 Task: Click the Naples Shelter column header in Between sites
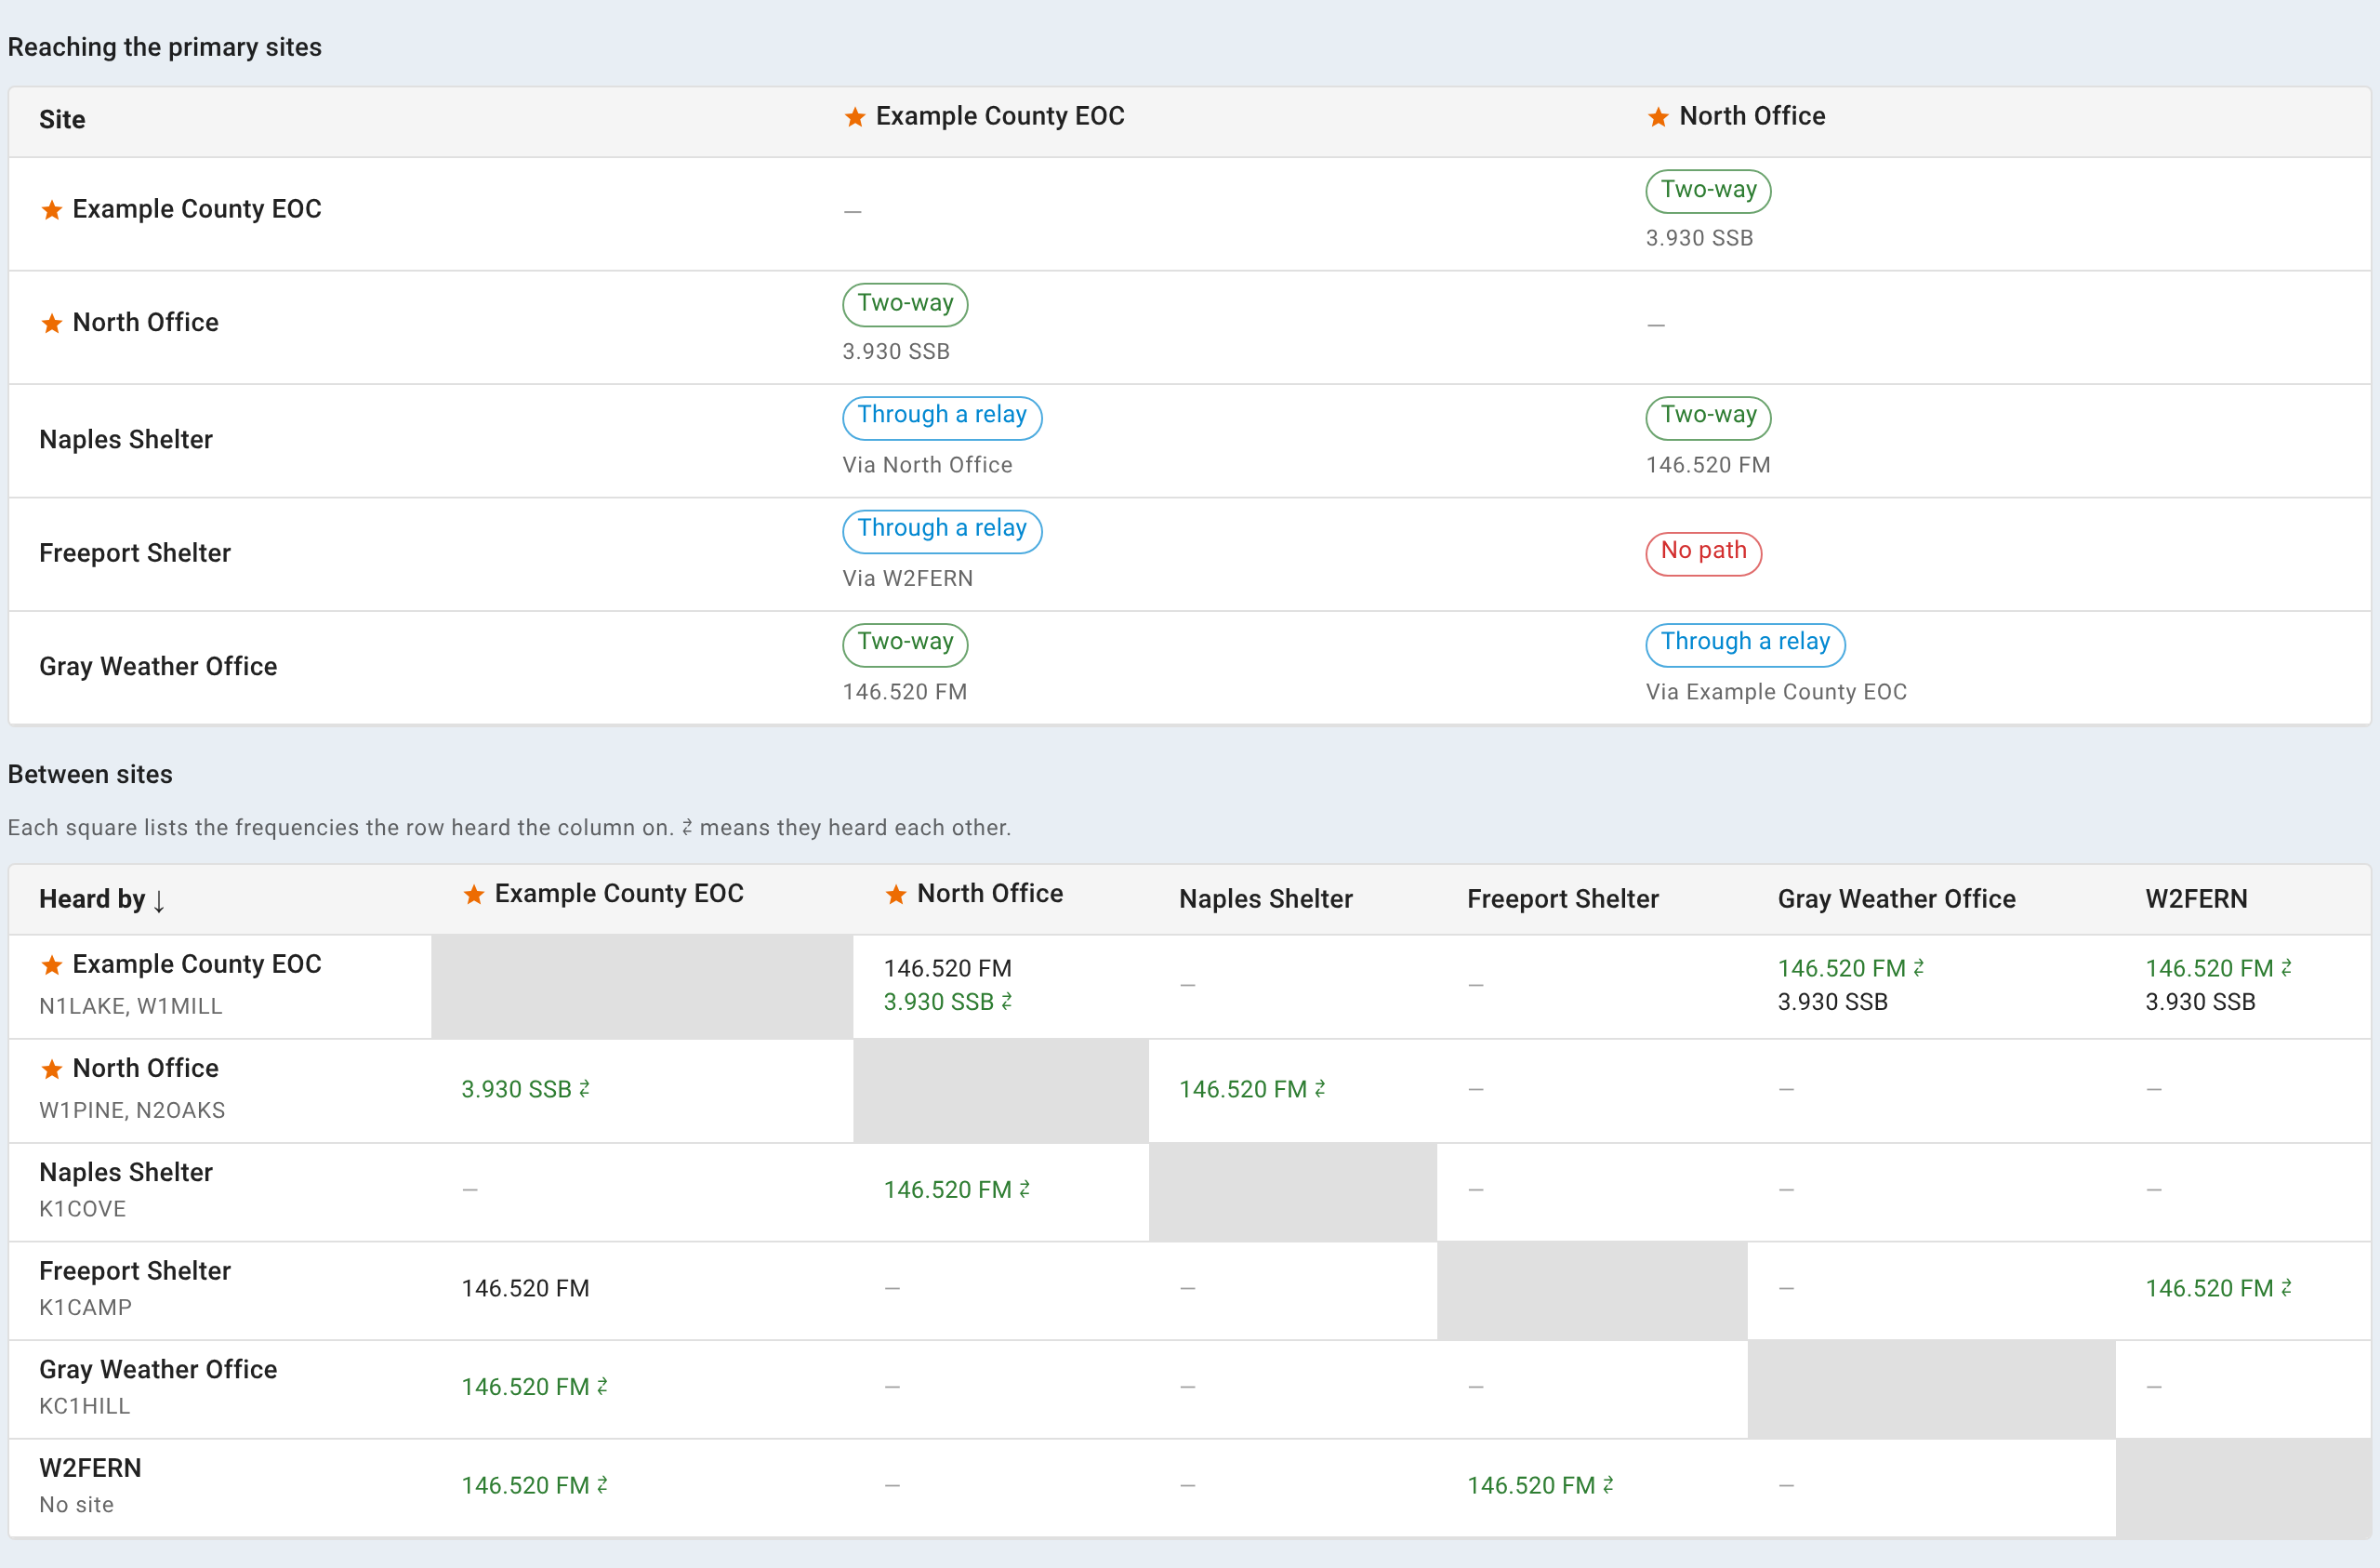1265,899
